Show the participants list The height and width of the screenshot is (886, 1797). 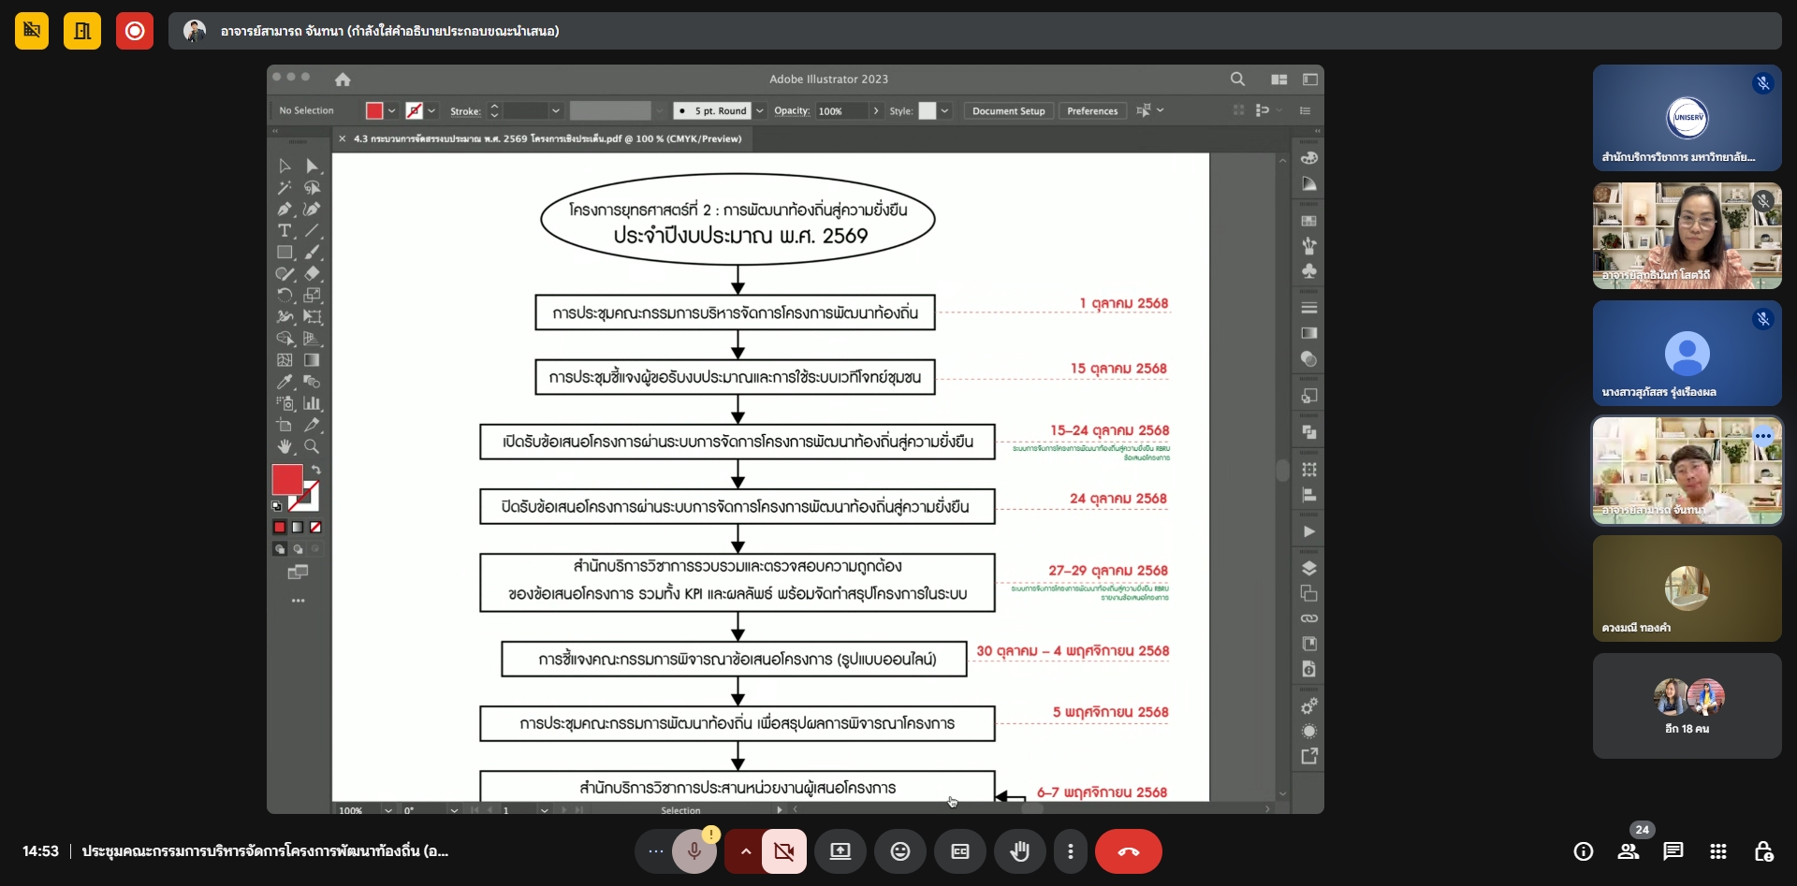[x=1629, y=851]
